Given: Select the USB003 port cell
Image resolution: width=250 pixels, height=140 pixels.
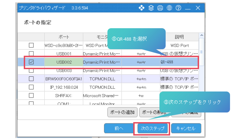Looking at the screenshot, I should 64,71.
